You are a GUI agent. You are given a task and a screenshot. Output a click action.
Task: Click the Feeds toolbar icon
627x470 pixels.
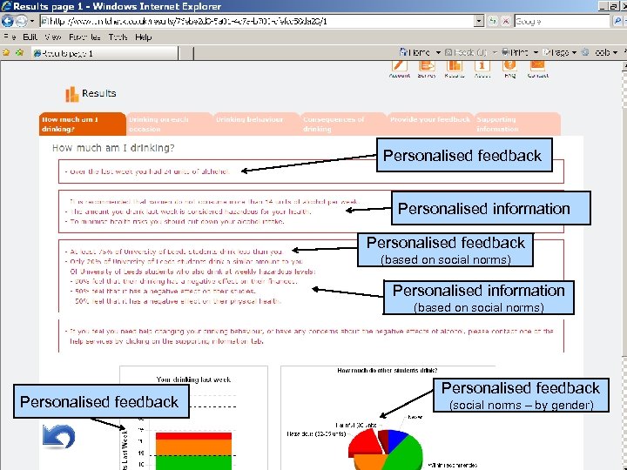[448, 52]
